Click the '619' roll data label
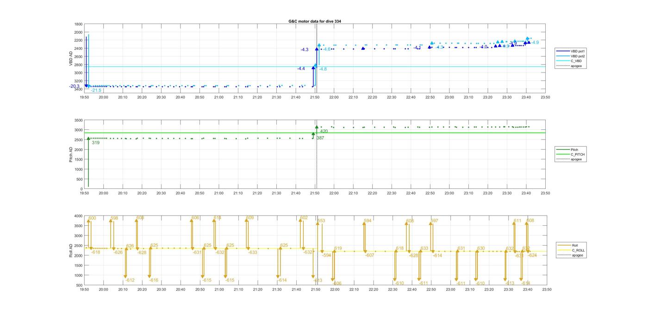This screenshot has width=648, height=320. (338, 248)
